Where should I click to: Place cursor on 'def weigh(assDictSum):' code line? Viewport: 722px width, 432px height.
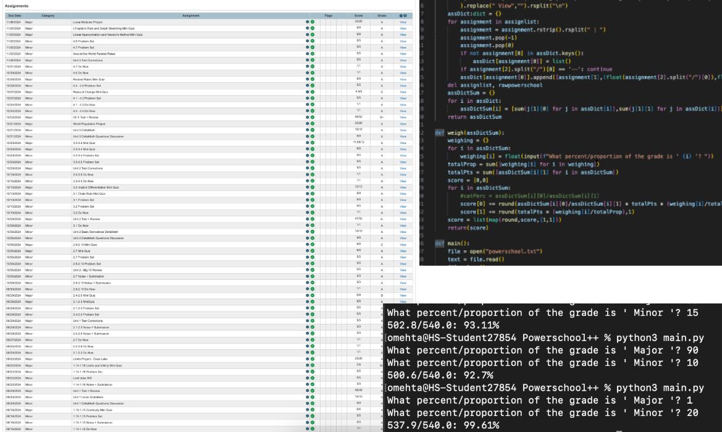point(469,133)
